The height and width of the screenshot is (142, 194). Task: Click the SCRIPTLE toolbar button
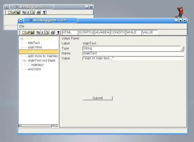(86, 32)
